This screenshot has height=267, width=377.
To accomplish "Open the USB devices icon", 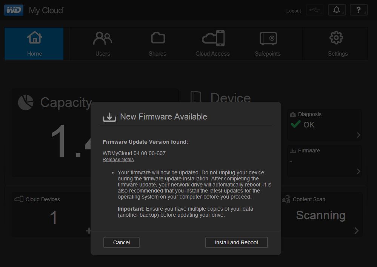I will [x=315, y=10].
